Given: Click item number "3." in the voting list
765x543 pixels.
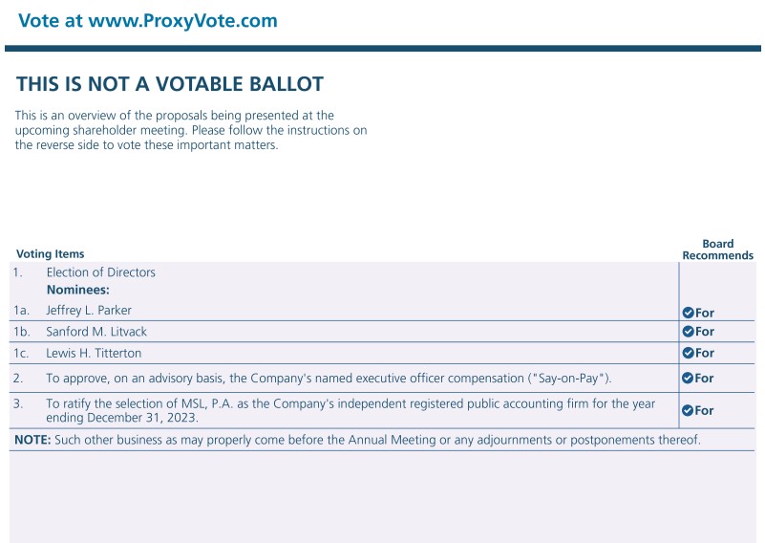Looking at the screenshot, I should [18, 403].
